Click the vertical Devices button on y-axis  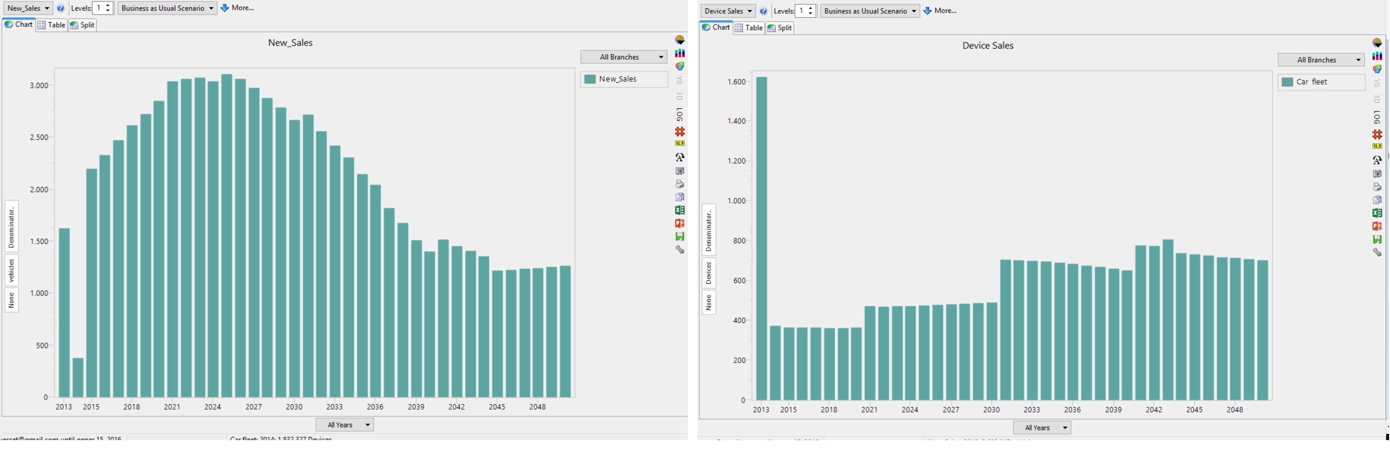click(708, 273)
